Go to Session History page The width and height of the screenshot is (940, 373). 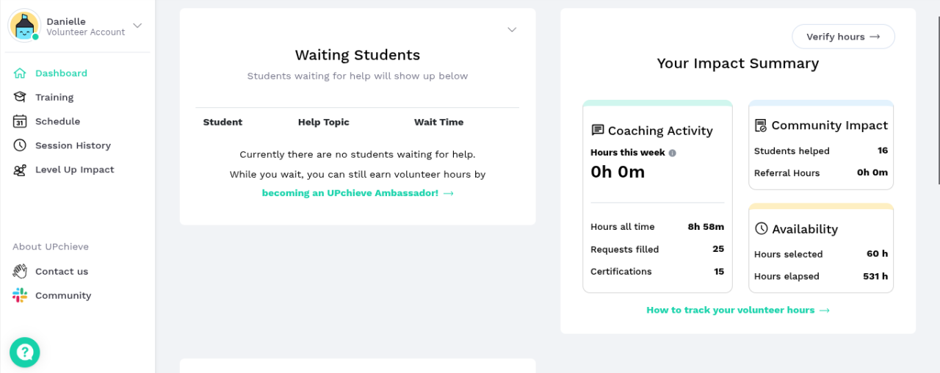click(x=73, y=145)
